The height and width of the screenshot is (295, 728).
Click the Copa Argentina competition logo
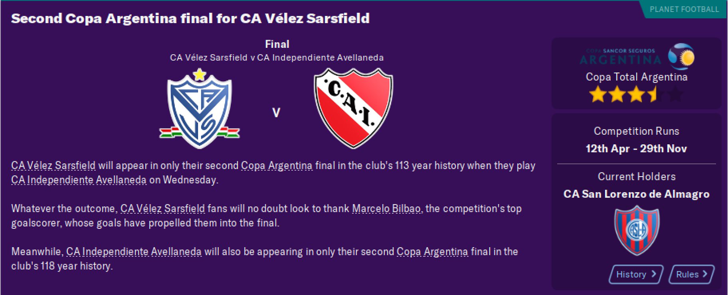(x=637, y=56)
